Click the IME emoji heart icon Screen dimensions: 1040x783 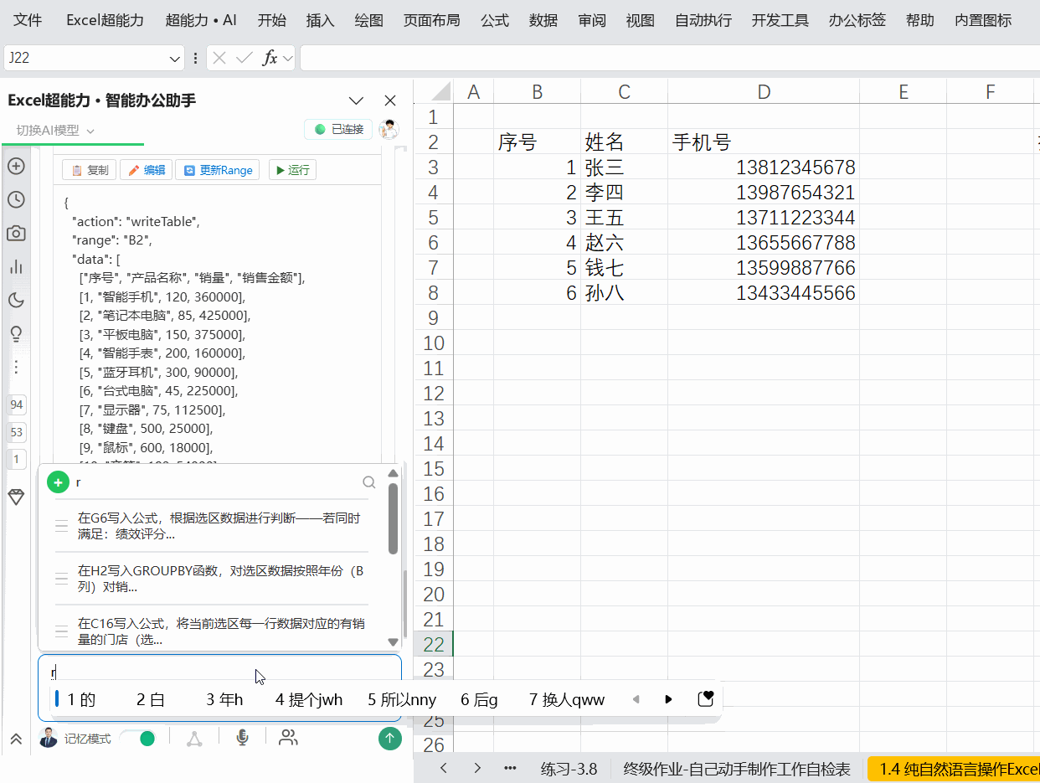[x=705, y=698]
